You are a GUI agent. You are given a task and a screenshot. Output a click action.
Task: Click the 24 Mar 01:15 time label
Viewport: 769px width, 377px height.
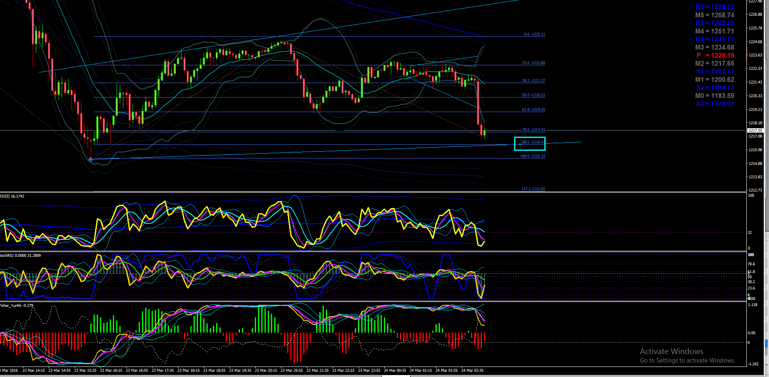coord(421,371)
